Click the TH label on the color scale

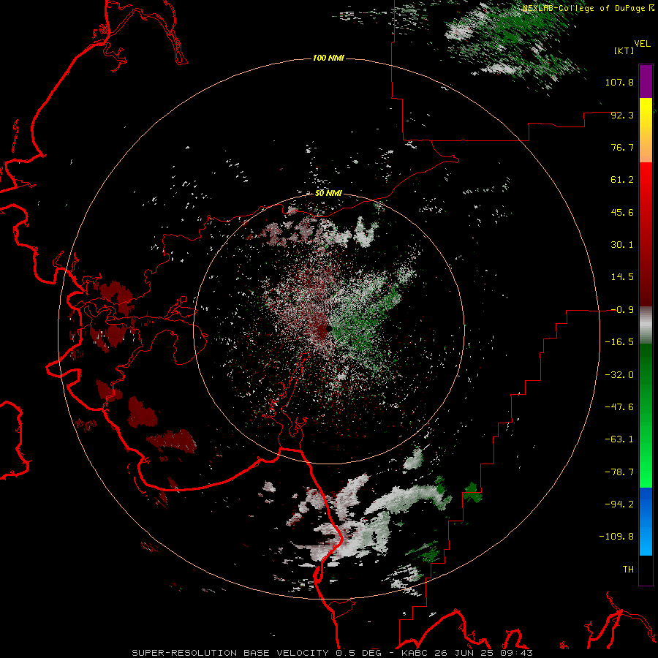tap(628, 569)
